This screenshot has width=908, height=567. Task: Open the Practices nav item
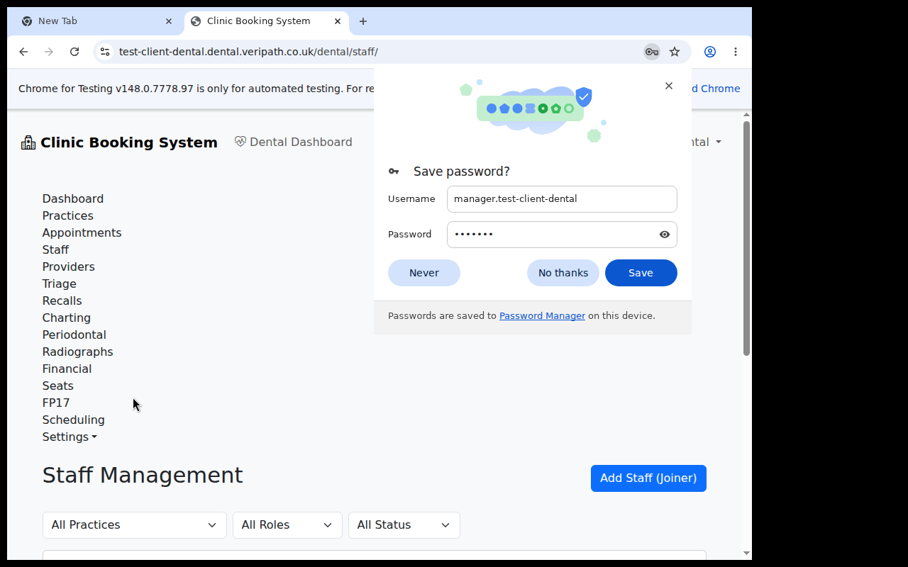(x=68, y=215)
